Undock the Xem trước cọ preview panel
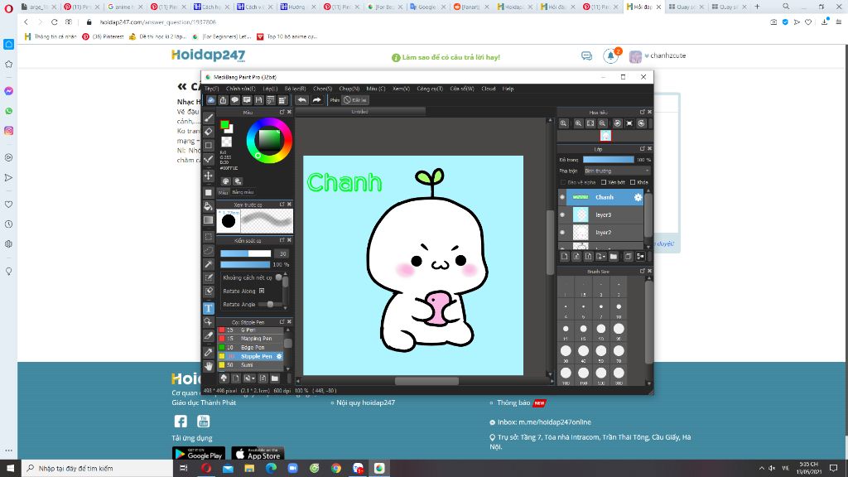Viewport: 848px width, 477px height. [x=282, y=205]
